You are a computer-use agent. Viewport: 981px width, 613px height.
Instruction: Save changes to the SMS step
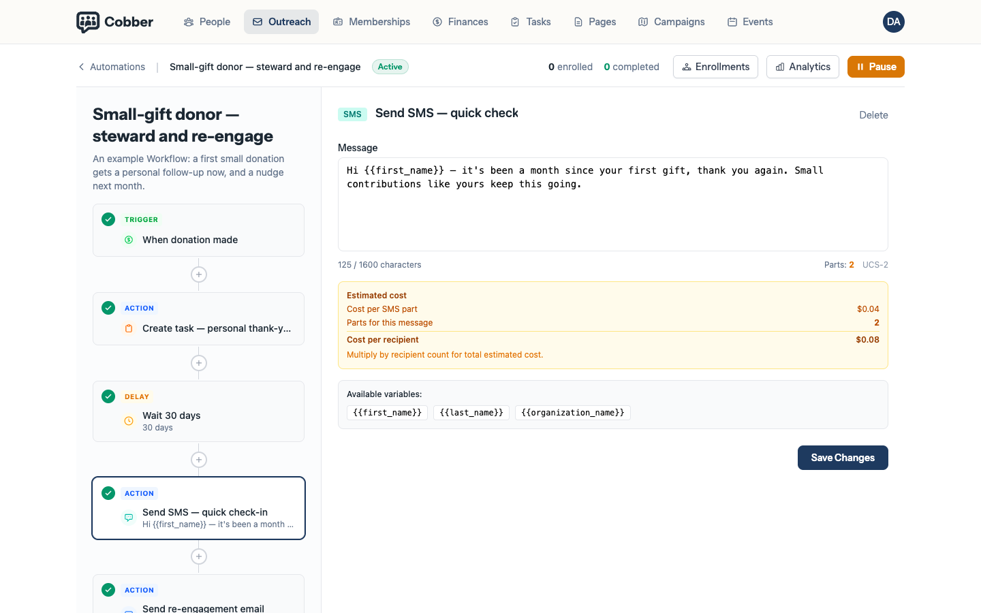pos(843,458)
